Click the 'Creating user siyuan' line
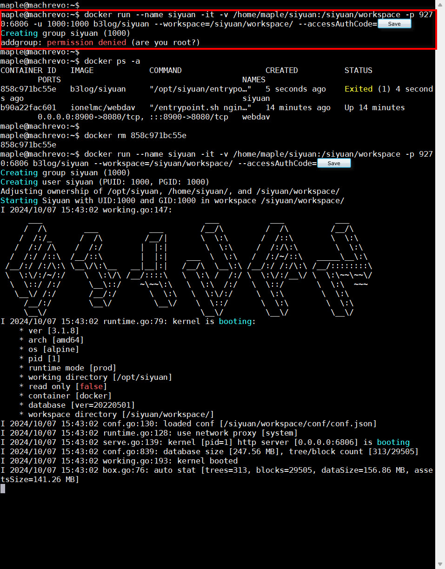 coord(105,182)
